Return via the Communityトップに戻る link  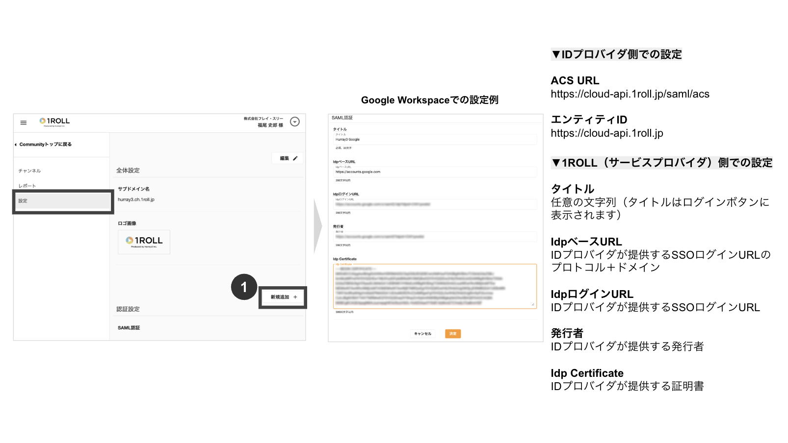[46, 144]
